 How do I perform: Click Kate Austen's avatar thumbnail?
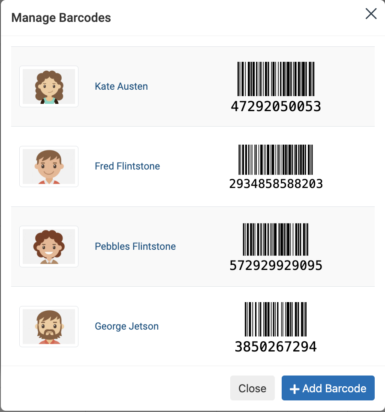click(49, 86)
